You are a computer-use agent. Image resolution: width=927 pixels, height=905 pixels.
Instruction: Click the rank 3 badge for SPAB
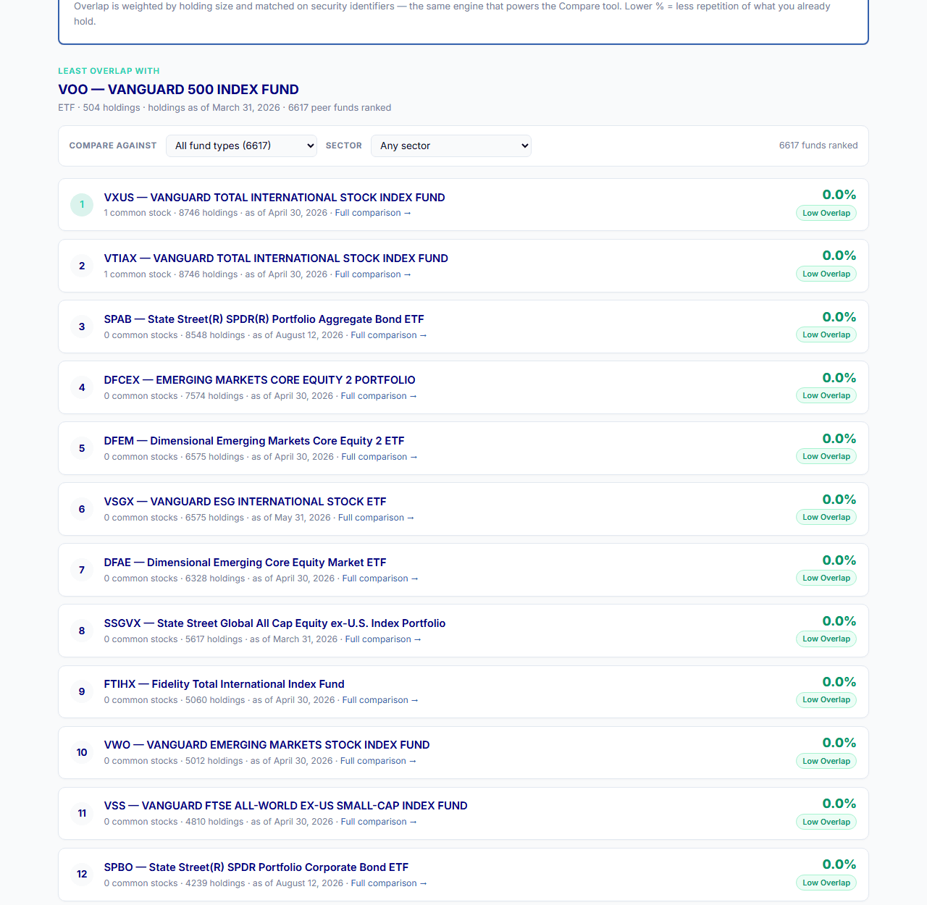[x=82, y=327]
